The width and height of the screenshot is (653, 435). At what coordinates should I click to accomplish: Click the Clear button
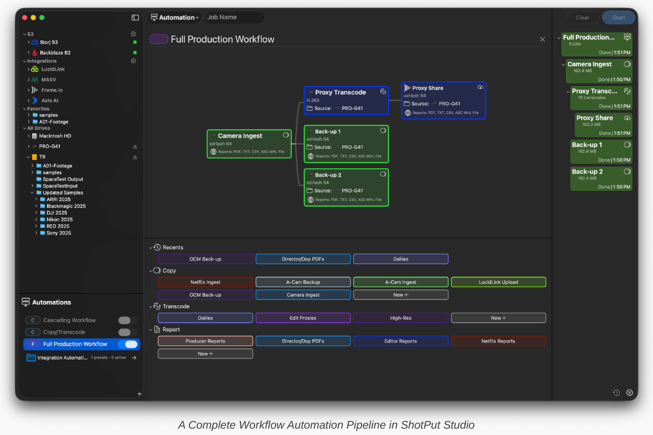[x=582, y=18]
